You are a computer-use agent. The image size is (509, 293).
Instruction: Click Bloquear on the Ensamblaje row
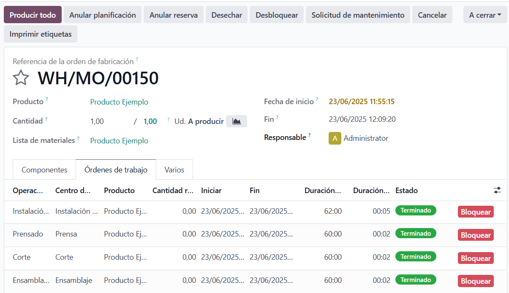click(x=476, y=281)
